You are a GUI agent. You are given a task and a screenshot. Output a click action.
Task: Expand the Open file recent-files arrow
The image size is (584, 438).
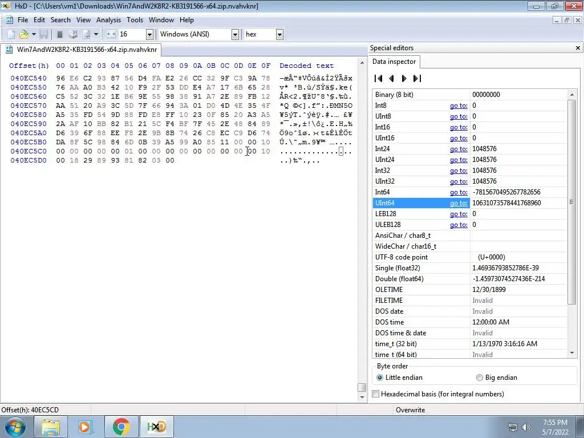[x=34, y=34]
